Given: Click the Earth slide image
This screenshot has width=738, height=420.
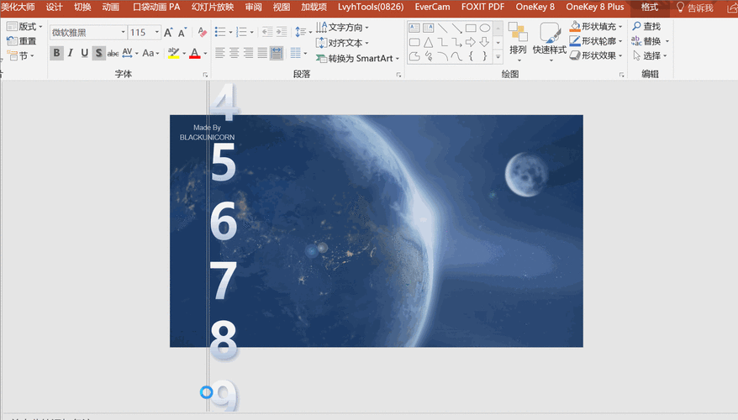Looking at the screenshot, I should click(376, 231).
